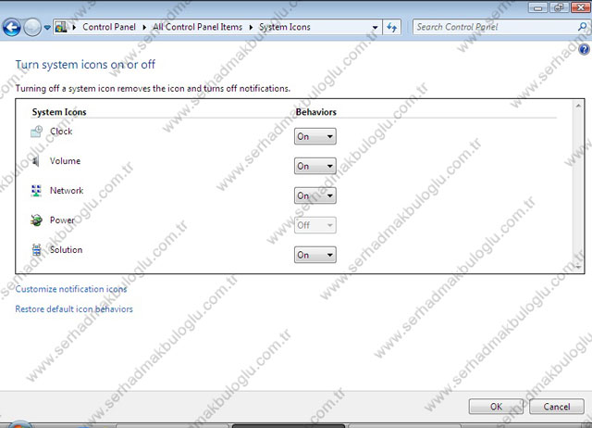Click the list scrollbar up arrow
Viewport: 592px width, 428px height.
click(578, 106)
